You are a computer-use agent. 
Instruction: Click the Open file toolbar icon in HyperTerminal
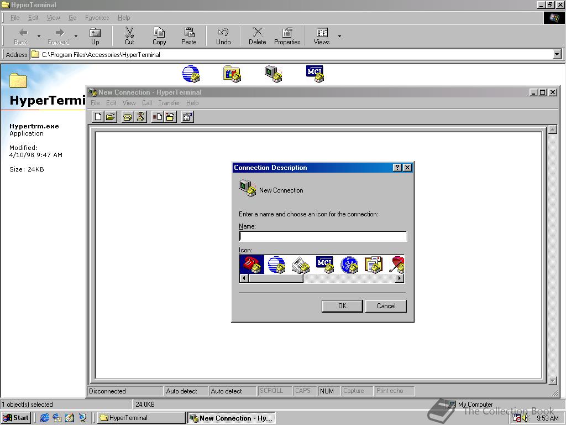coord(111,117)
